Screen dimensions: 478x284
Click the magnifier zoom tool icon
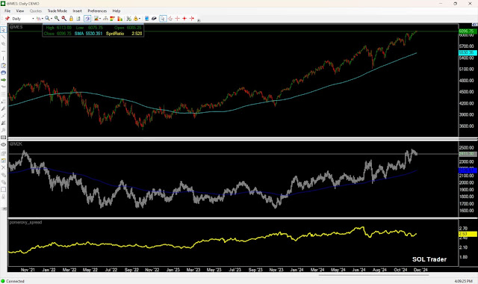coord(47,19)
